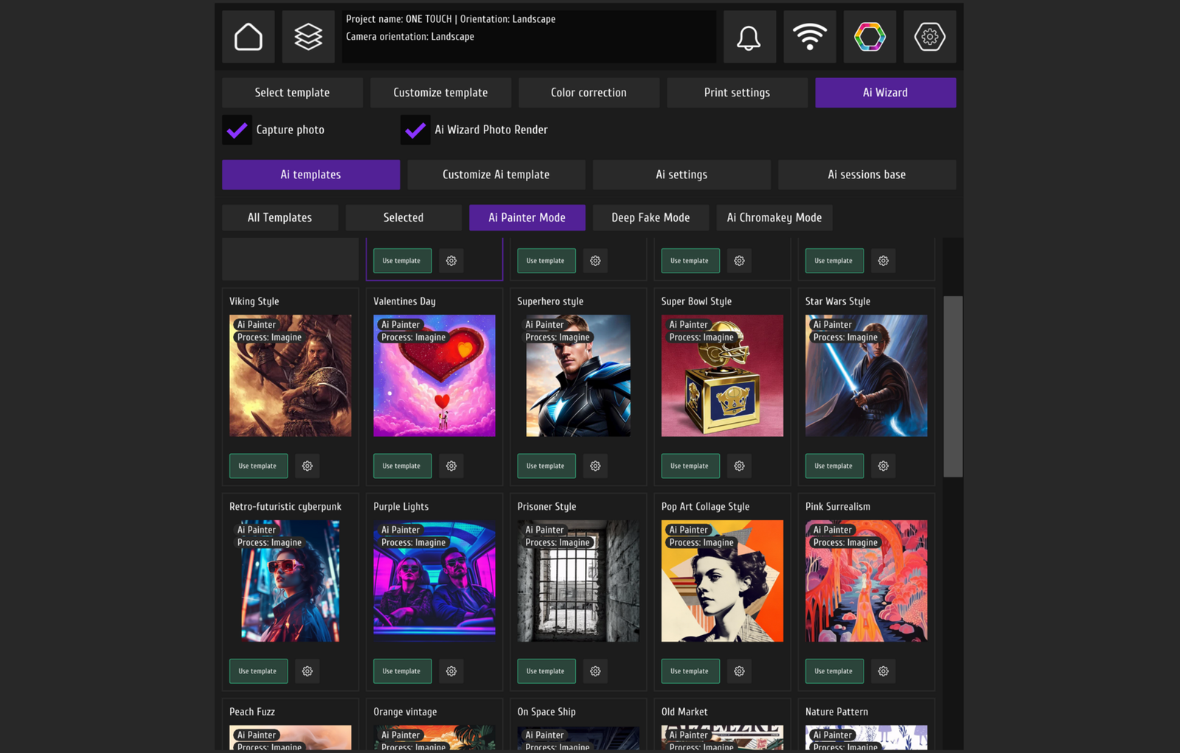1180x753 pixels.
Task: Click the Old Market template title
Action: click(x=684, y=712)
